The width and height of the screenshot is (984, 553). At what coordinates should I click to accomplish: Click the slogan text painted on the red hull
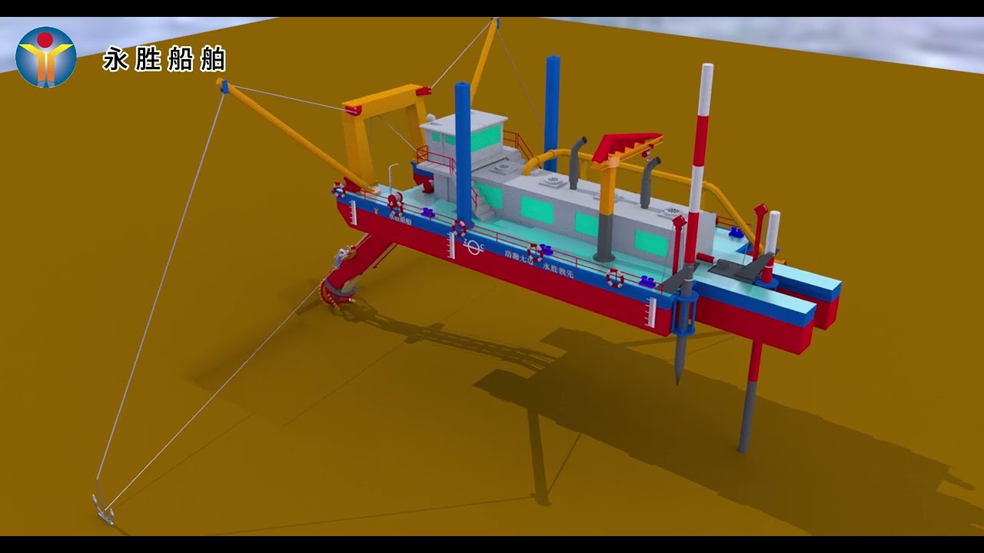coord(538,263)
